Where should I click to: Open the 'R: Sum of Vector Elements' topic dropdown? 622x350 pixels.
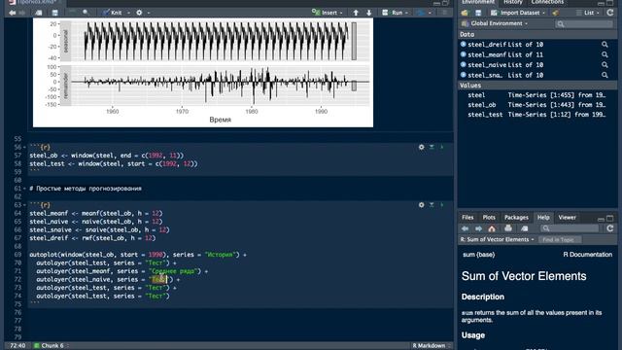(x=498, y=240)
